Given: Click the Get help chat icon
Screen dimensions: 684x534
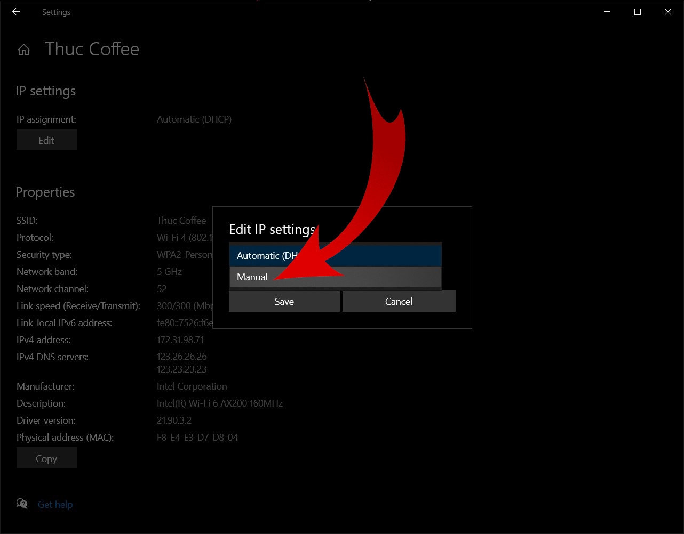Looking at the screenshot, I should tap(22, 504).
